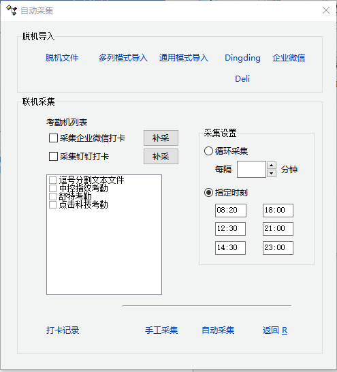The image size is (337, 372).
Task: Click the 08:20 time field
Action: tap(231, 211)
